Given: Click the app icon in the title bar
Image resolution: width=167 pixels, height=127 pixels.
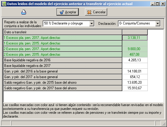Looking at the screenshot, I should tap(4, 4).
